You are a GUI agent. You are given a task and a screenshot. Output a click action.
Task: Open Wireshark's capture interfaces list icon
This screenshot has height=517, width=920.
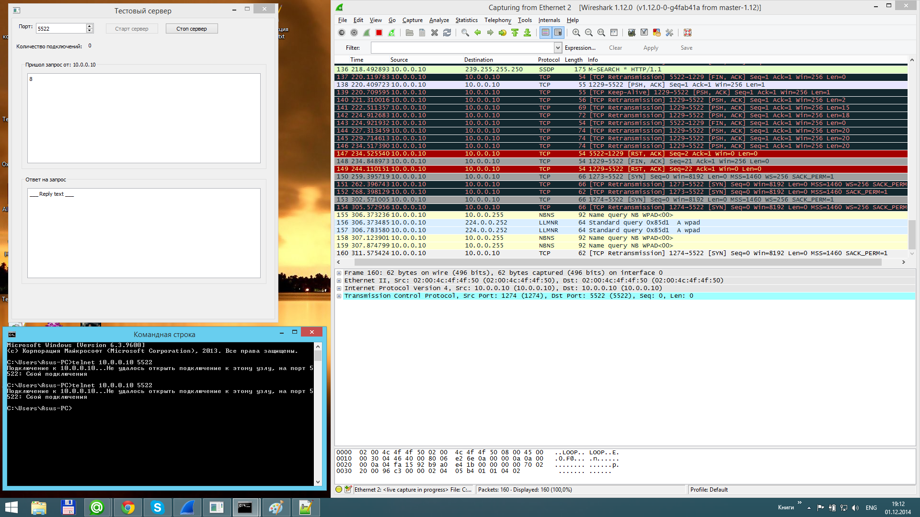(x=342, y=33)
